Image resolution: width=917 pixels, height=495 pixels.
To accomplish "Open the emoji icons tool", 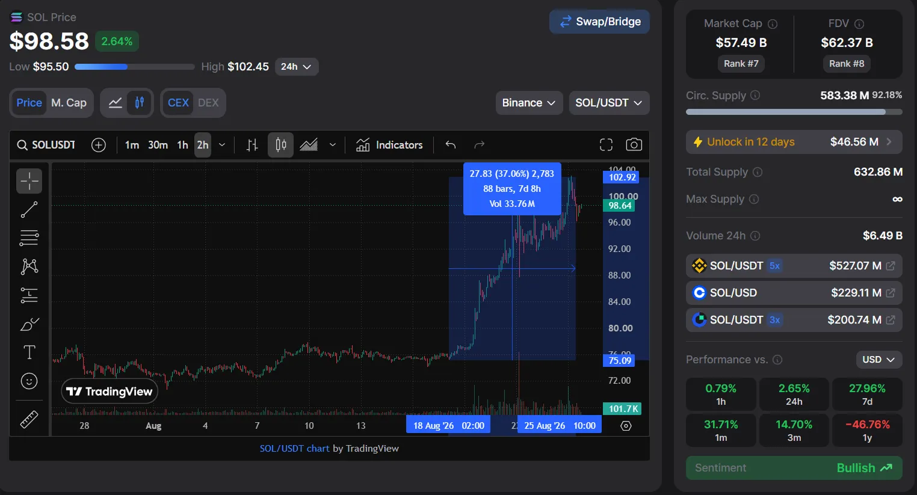I will pos(29,381).
